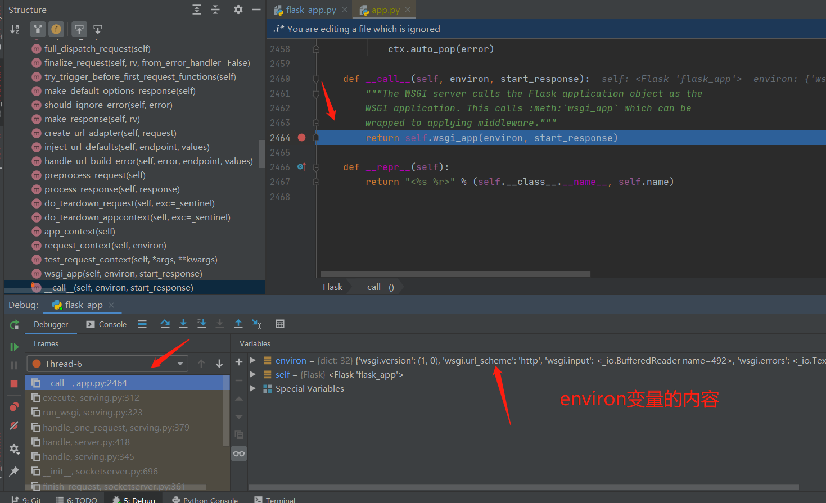The width and height of the screenshot is (826, 503).
Task: Click the Step Over debugger icon
Action: point(165,324)
